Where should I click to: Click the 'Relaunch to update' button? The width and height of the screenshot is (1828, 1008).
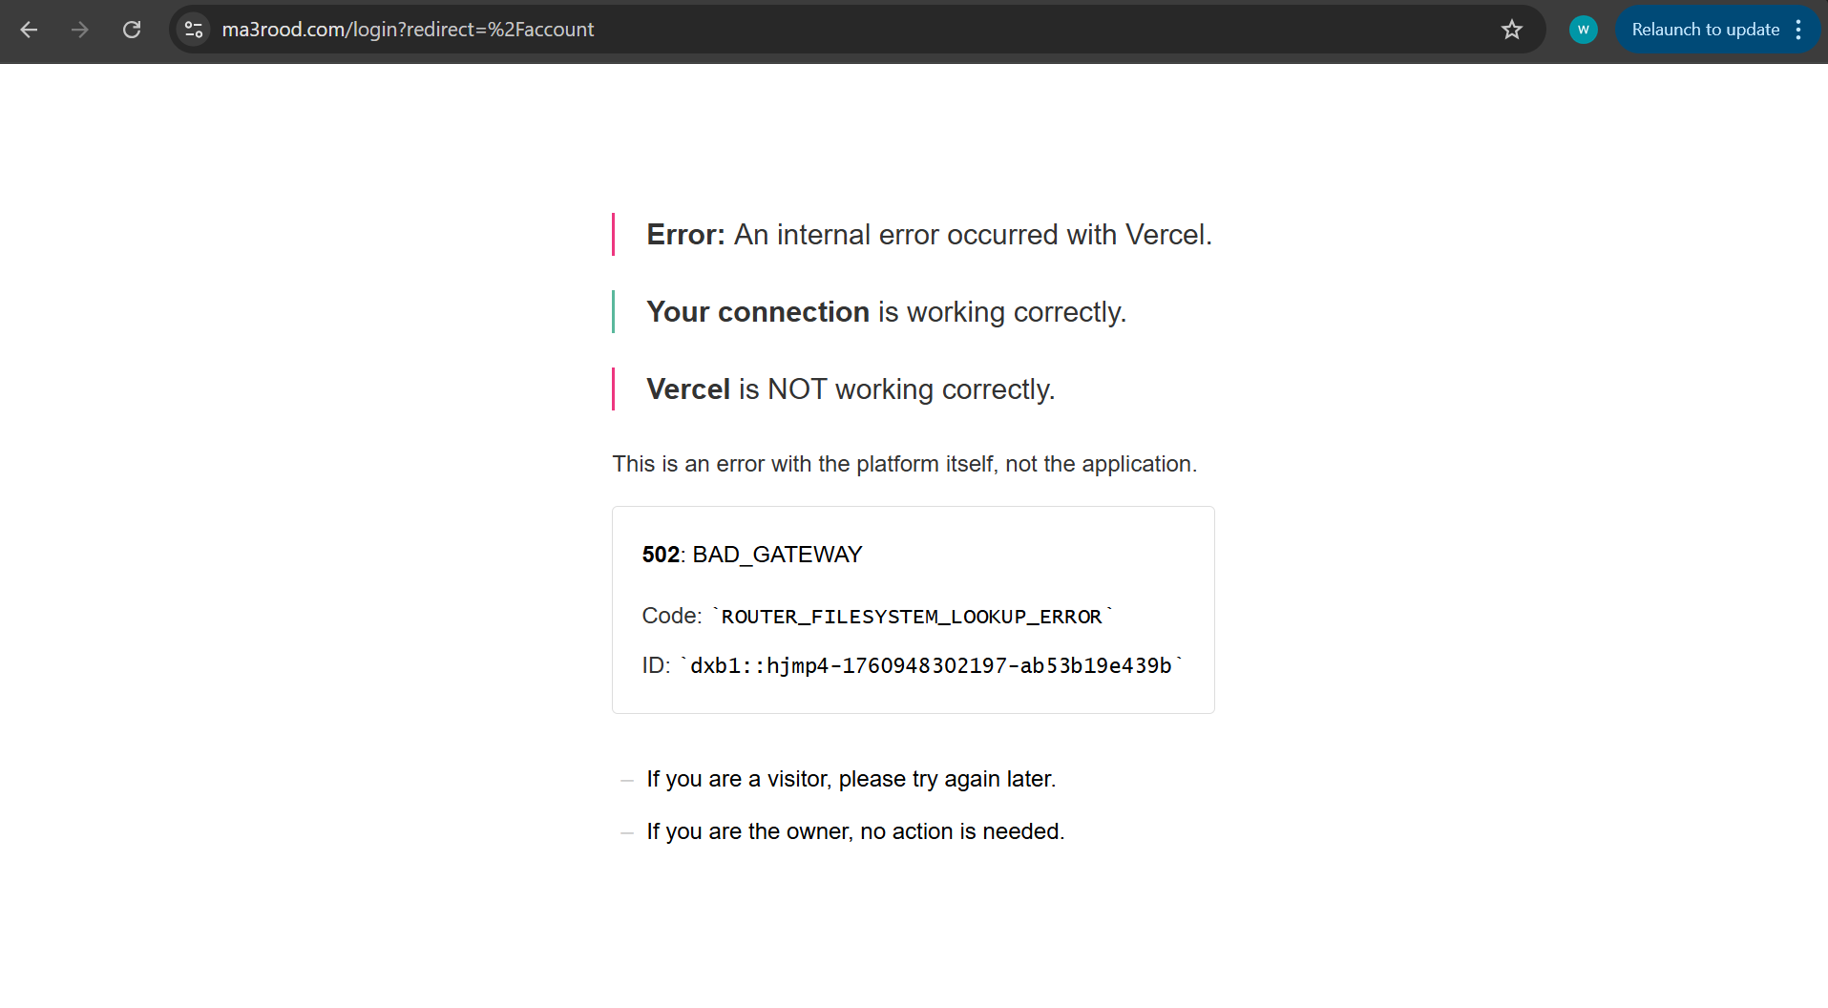(x=1705, y=30)
